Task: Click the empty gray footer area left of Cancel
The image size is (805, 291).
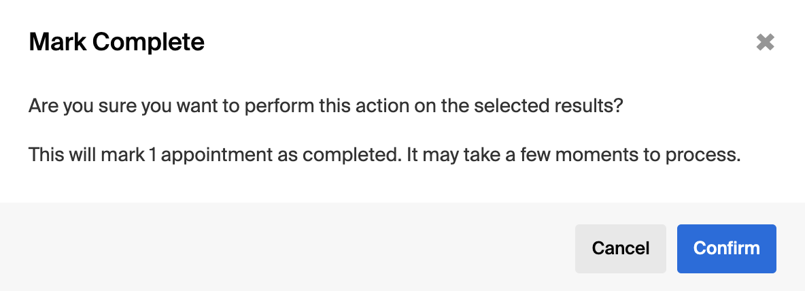Action: point(286,249)
